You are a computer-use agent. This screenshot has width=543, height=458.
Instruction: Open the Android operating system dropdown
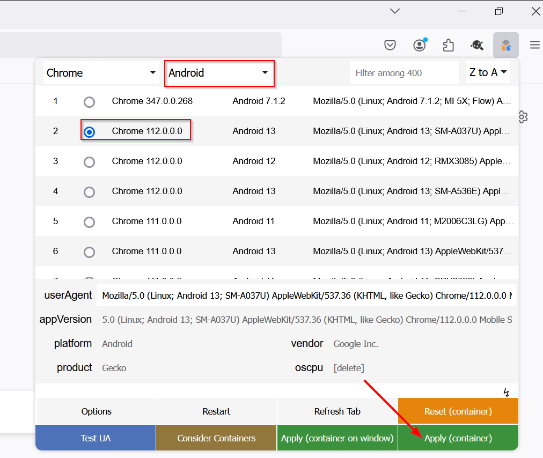point(219,73)
